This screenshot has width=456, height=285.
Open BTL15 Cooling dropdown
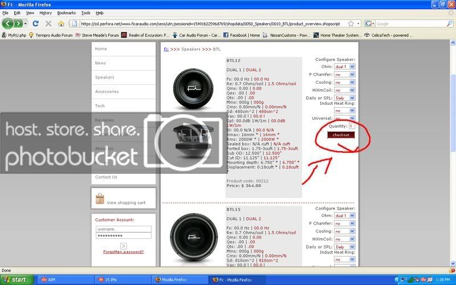pyautogui.click(x=345, y=231)
